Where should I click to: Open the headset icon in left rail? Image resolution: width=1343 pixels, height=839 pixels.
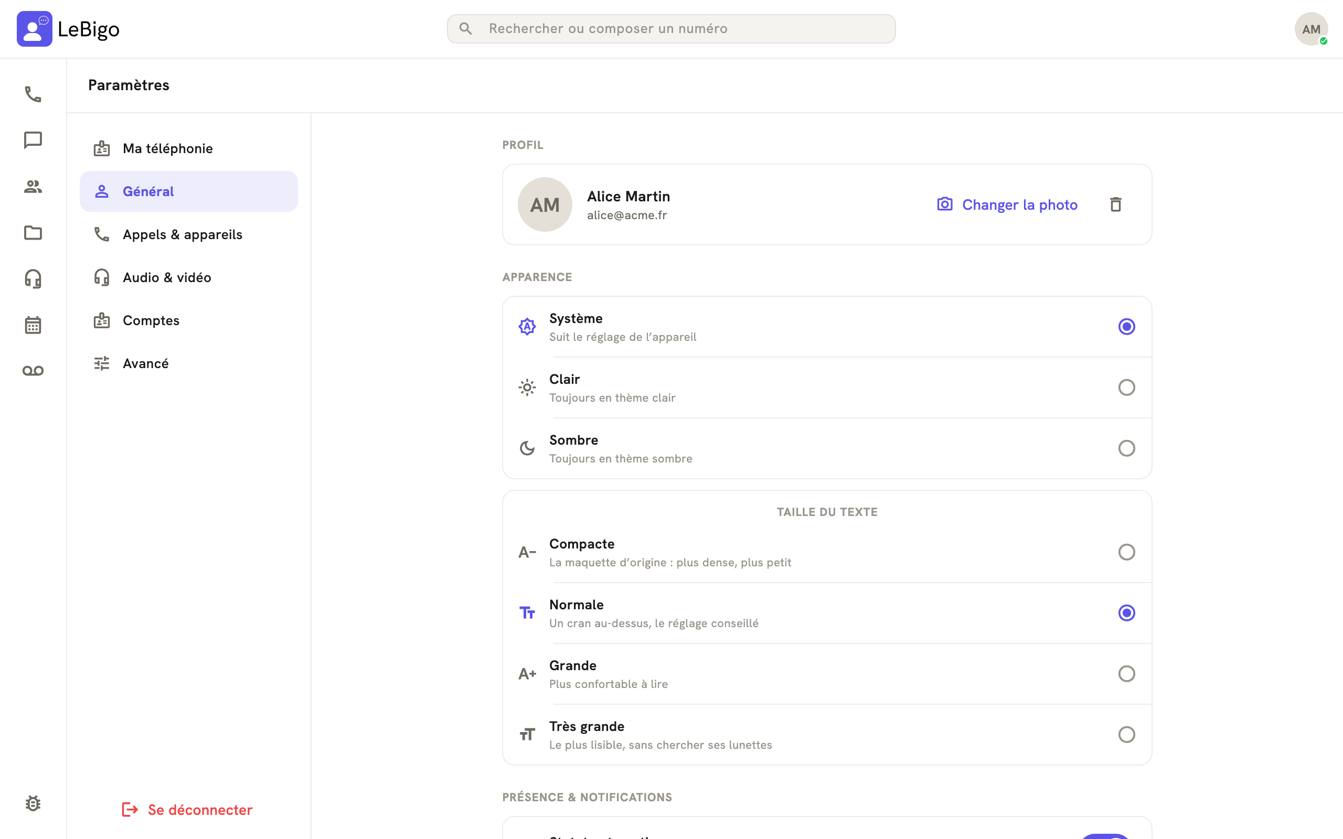coord(33,278)
